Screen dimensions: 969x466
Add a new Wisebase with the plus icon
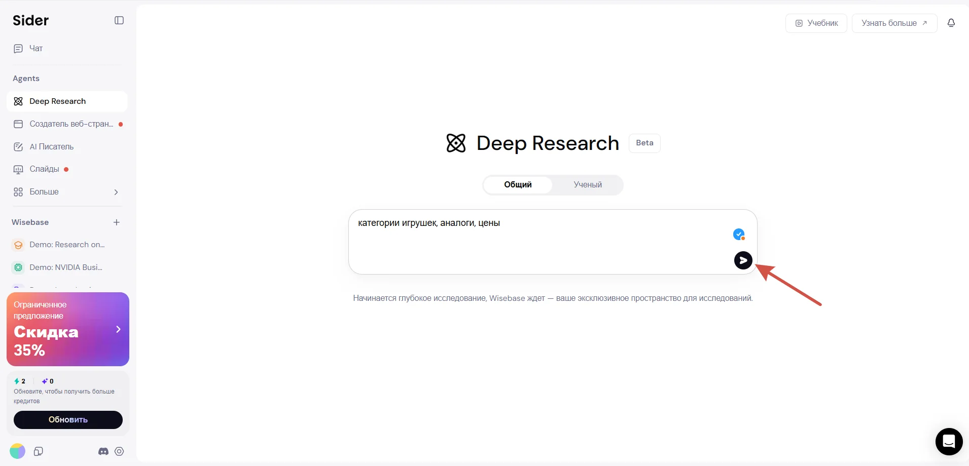[117, 222]
